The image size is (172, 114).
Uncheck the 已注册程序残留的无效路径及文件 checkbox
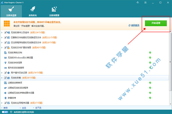click(5, 42)
